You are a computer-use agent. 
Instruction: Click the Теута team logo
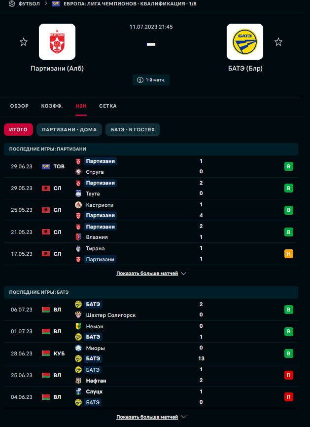[x=78, y=194]
